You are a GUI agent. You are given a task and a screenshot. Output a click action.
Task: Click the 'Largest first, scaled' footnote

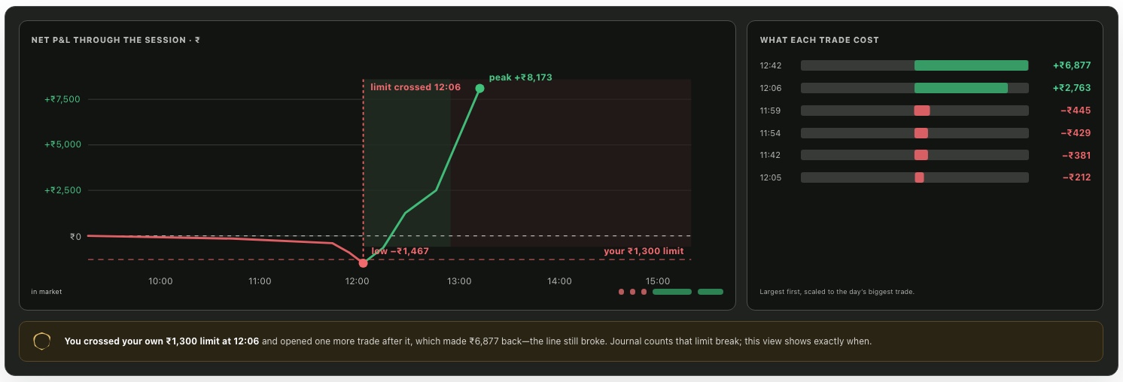click(x=837, y=292)
